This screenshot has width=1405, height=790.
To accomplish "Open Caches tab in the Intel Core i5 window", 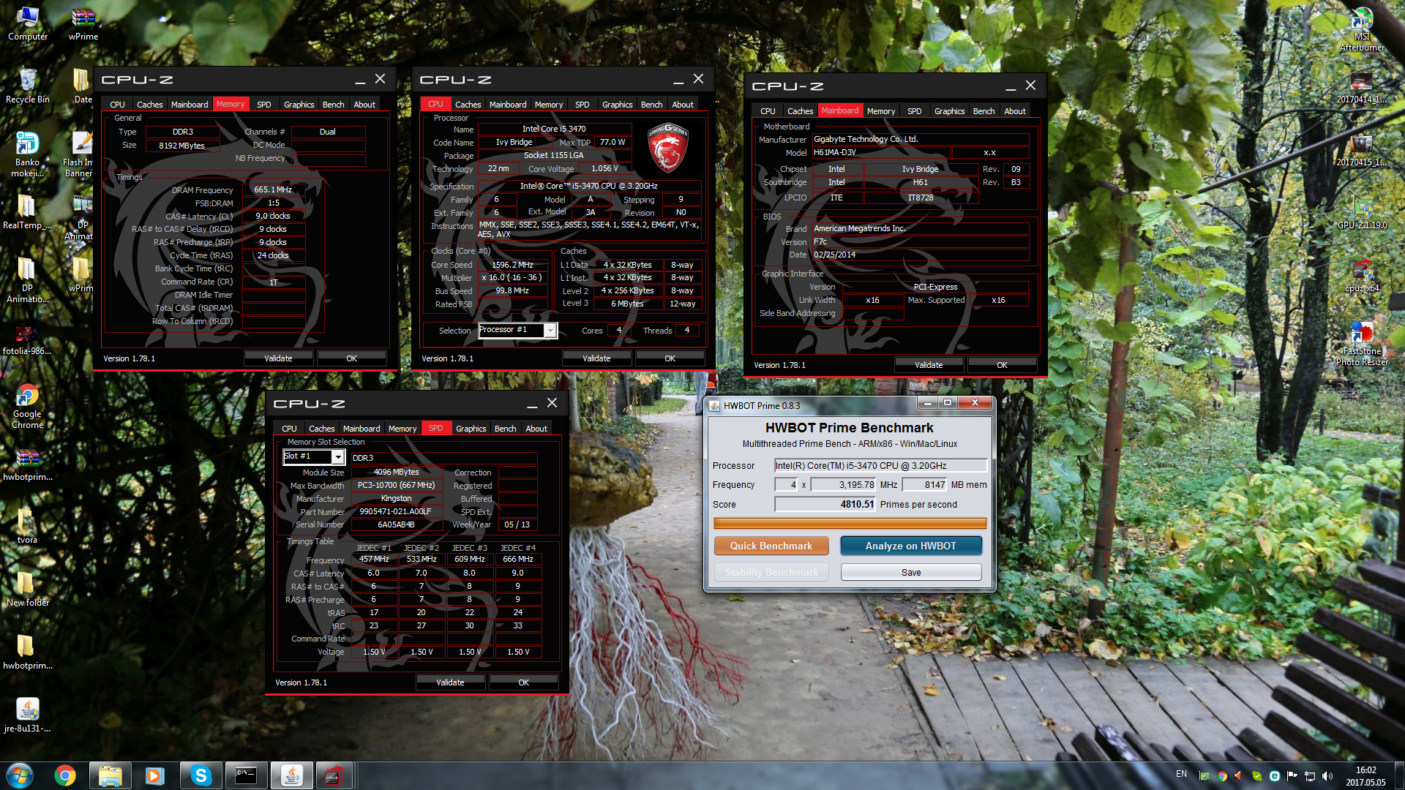I will (468, 105).
